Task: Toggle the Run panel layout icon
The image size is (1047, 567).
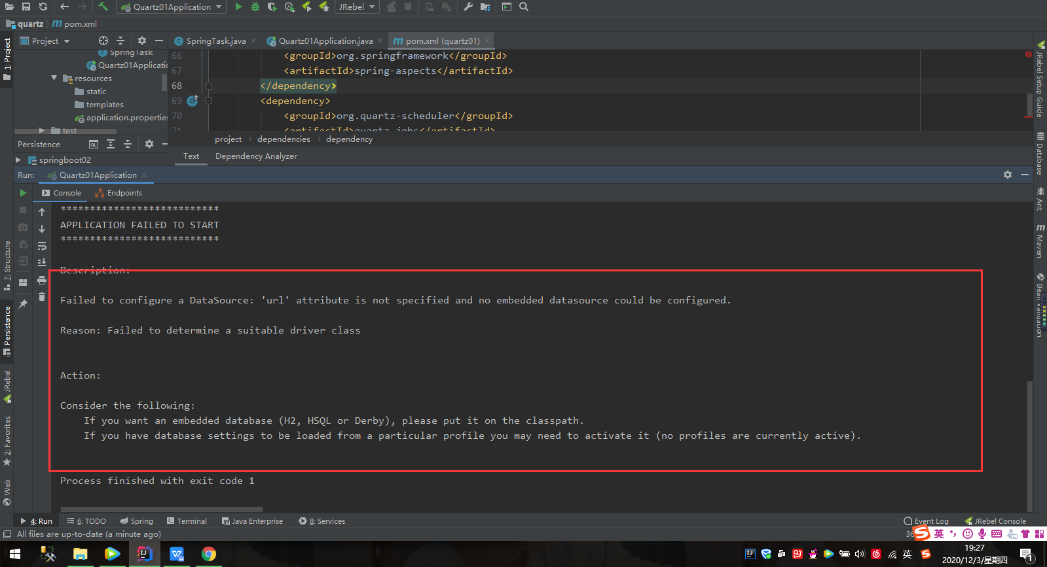Action: coord(23,283)
